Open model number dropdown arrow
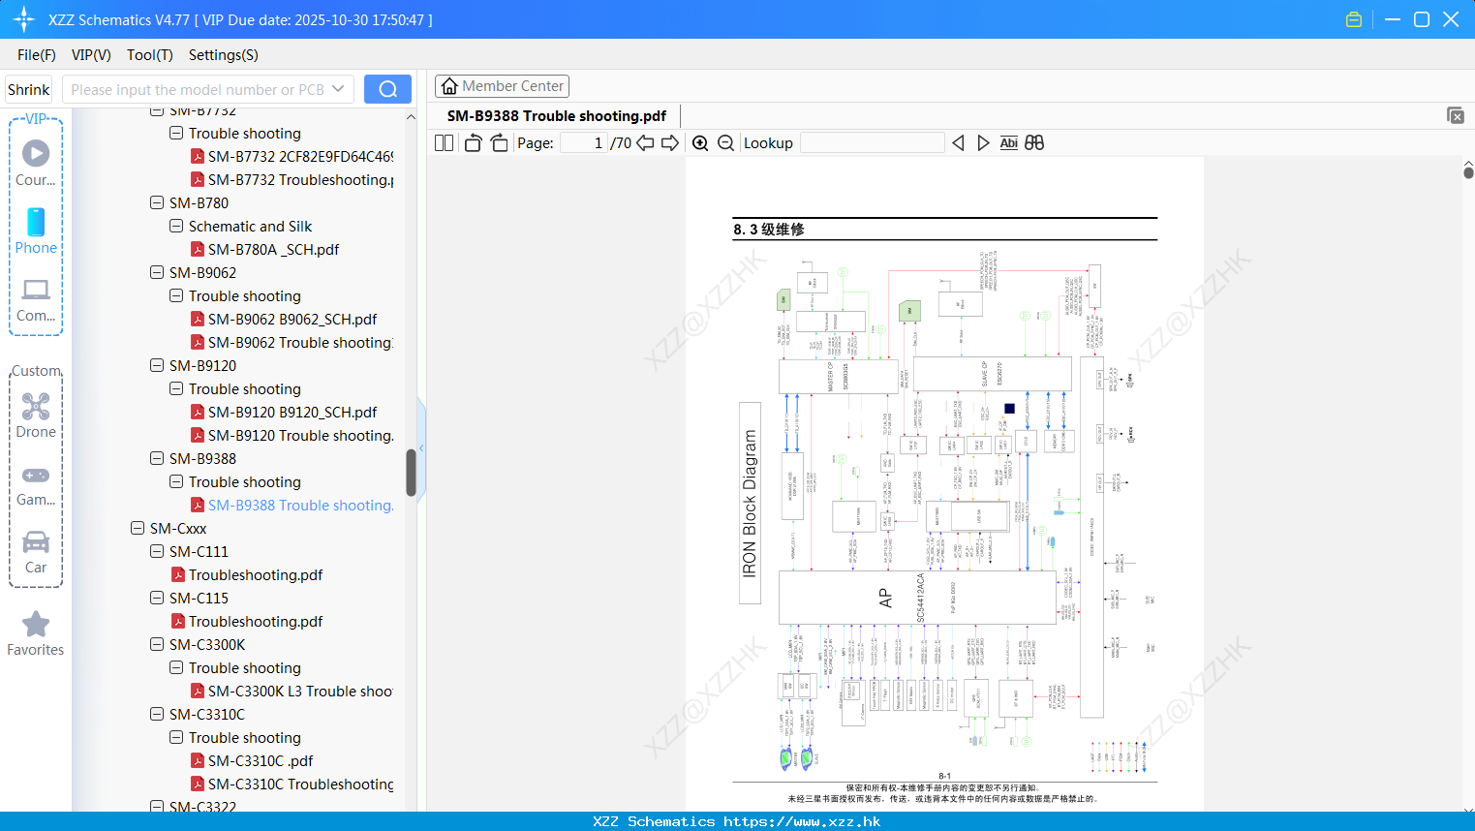1475x831 pixels. coord(338,89)
